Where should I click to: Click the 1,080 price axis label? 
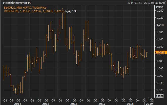(160, 68)
